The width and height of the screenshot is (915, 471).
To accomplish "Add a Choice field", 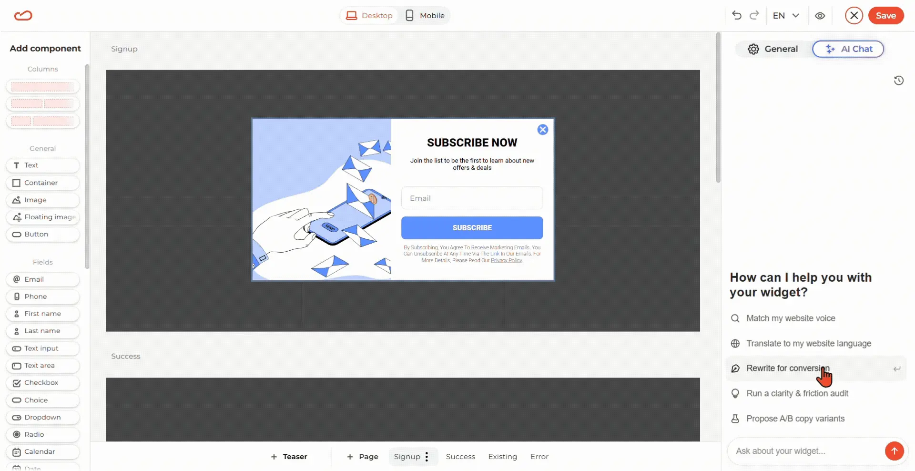I will tap(43, 400).
